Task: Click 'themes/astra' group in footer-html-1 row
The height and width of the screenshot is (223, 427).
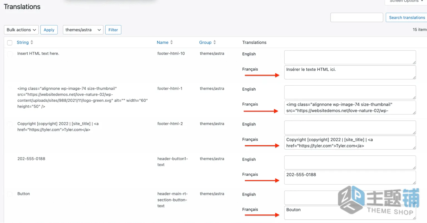Action: (212, 89)
